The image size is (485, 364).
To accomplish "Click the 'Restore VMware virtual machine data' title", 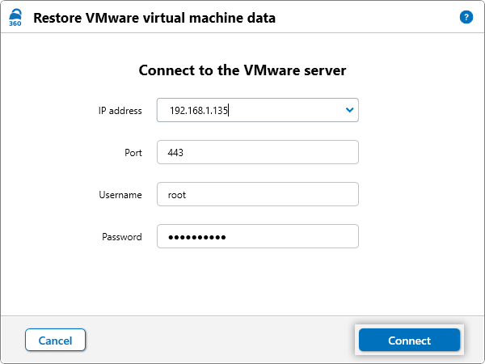I will coord(154,18).
